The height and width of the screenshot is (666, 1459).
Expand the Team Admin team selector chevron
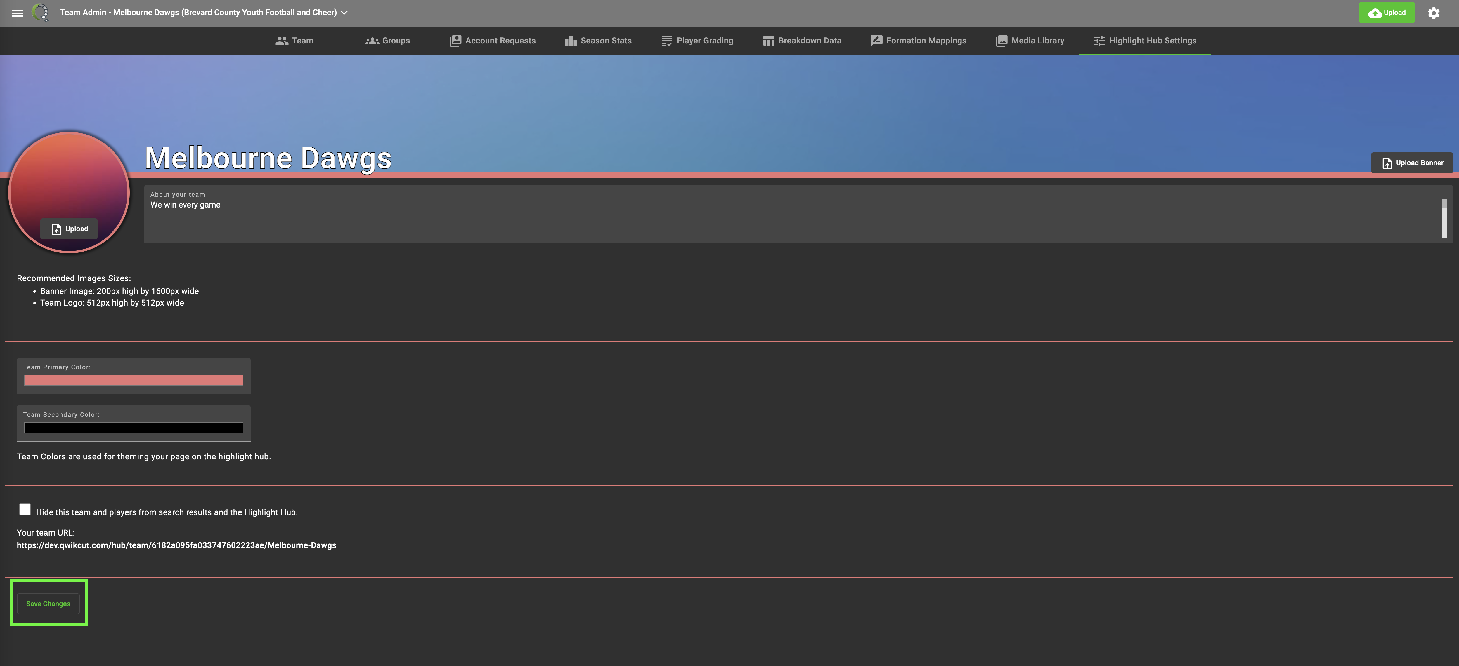tap(344, 13)
